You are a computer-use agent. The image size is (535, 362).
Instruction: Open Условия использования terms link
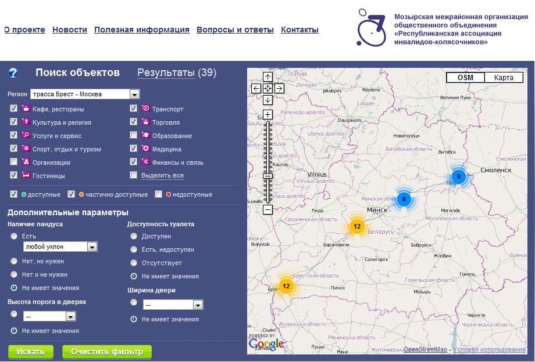click(x=489, y=349)
